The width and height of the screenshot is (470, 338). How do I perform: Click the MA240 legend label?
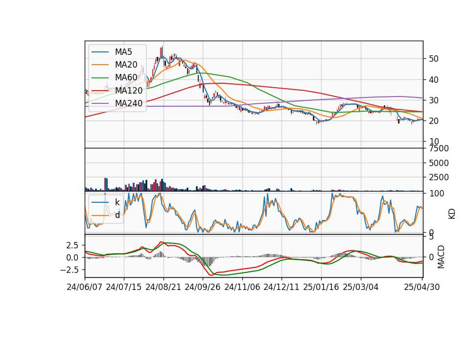129,103
